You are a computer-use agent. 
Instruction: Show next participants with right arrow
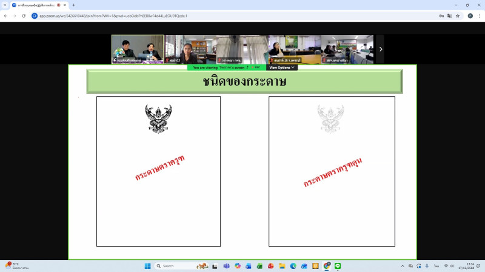tap(381, 49)
